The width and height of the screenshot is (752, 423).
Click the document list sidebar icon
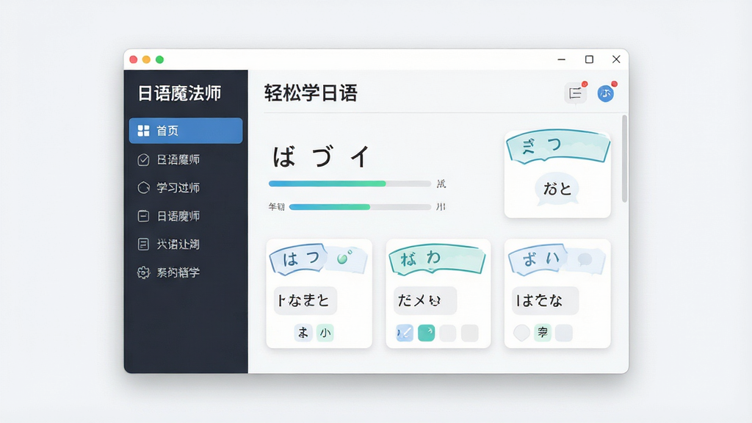tap(143, 244)
